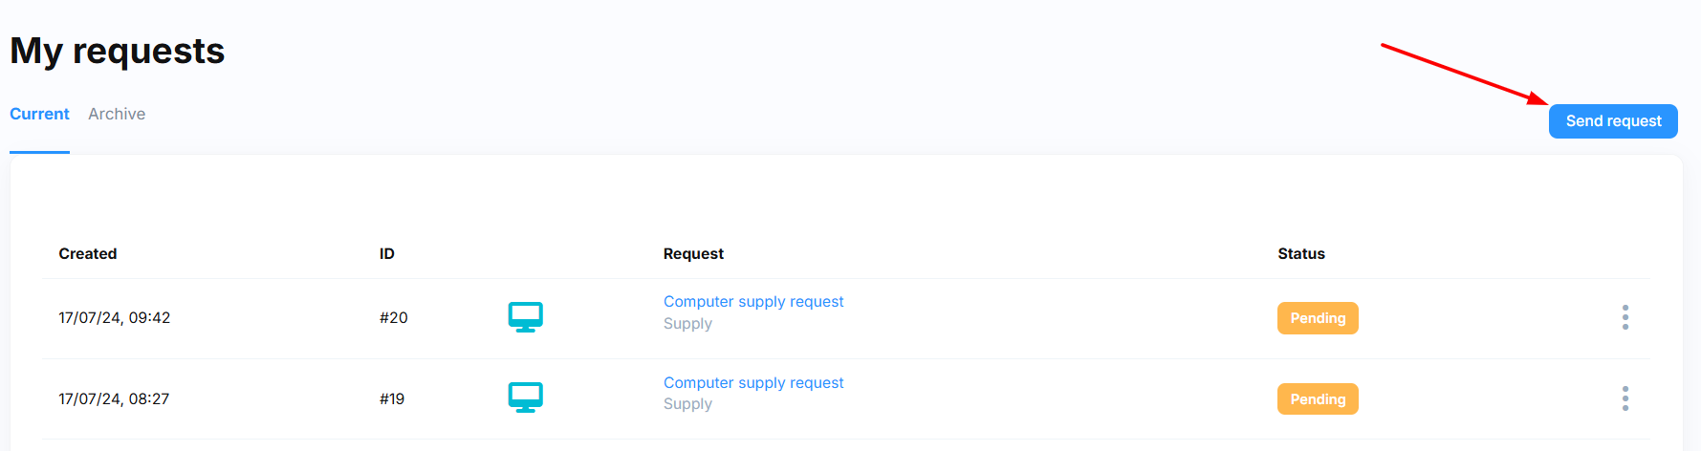Image resolution: width=1701 pixels, height=451 pixels.
Task: Click the monitor icon for request #20
Action: pyautogui.click(x=525, y=317)
